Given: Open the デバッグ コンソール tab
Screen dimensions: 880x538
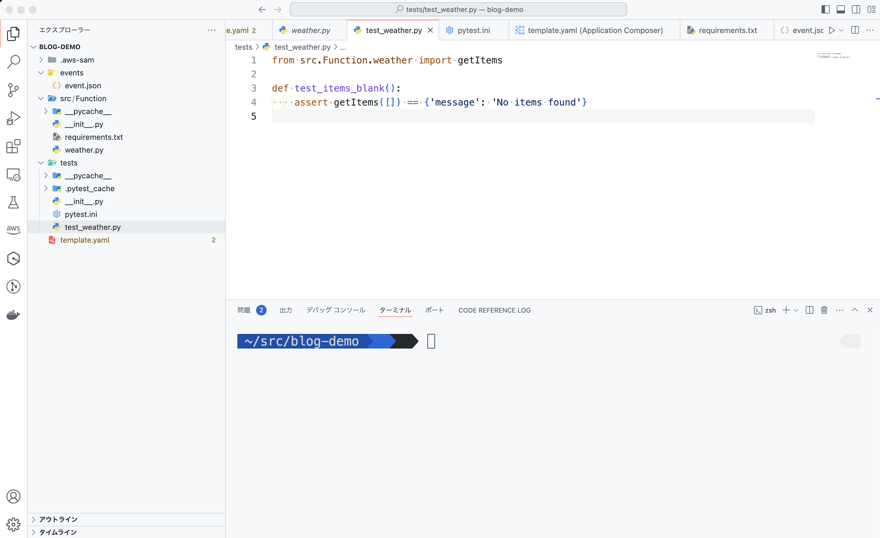Looking at the screenshot, I should (336, 310).
